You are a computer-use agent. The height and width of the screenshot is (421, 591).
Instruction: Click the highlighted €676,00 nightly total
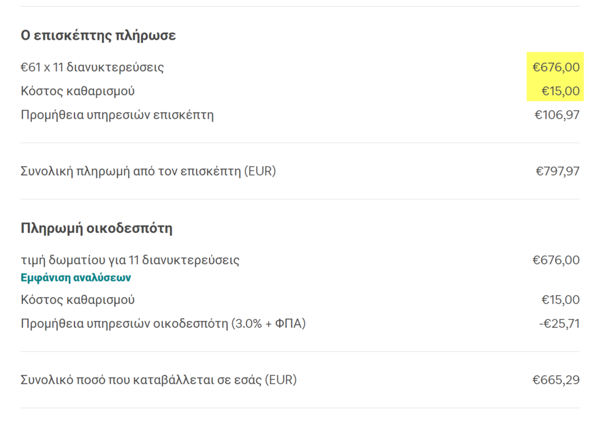[556, 67]
